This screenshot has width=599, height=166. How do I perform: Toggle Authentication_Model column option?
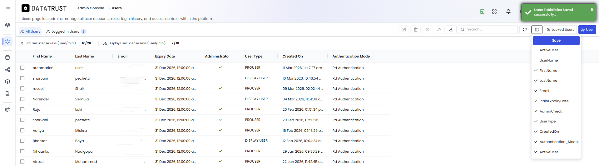point(556,142)
